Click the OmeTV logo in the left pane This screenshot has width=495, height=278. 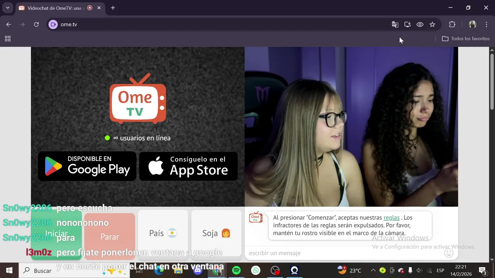tap(138, 98)
